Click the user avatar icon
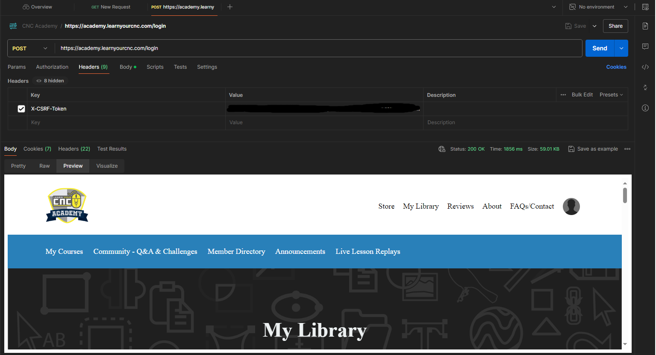 coord(571,207)
